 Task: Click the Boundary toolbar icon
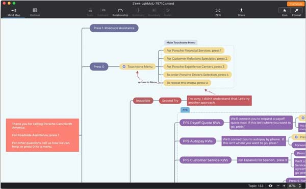154,10
